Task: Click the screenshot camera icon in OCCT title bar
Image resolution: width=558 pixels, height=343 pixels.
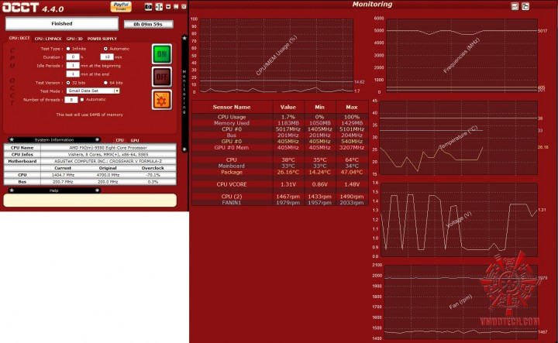Action: 148,7
